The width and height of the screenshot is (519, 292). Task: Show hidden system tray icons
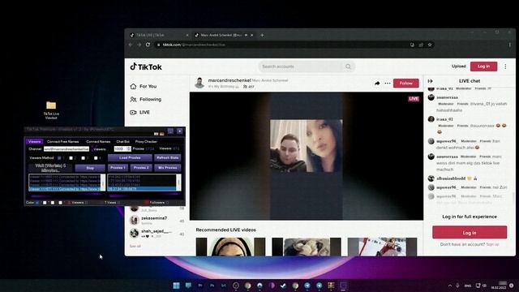click(450, 286)
